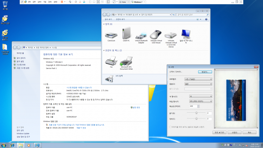
Task: Click the Cancel button in scan dialog
Action: coord(250,132)
